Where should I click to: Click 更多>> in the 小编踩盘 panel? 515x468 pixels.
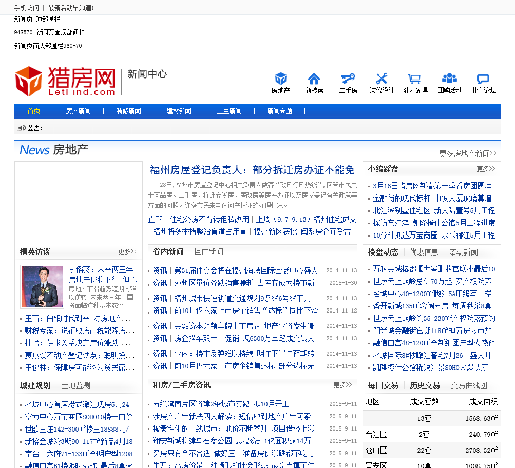(486, 169)
